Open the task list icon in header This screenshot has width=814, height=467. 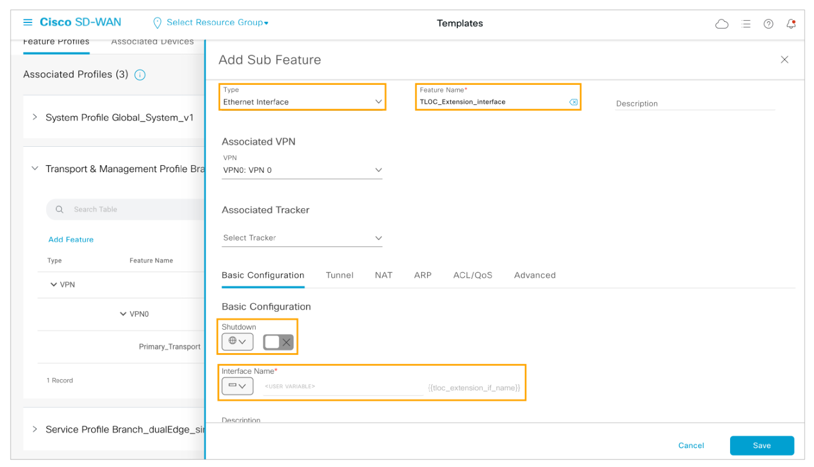click(x=746, y=24)
